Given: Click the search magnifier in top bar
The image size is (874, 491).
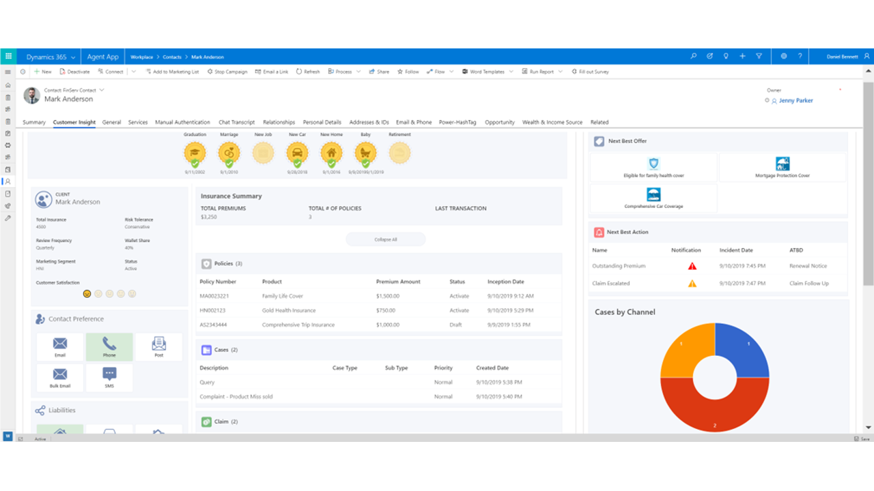Looking at the screenshot, I should point(694,57).
